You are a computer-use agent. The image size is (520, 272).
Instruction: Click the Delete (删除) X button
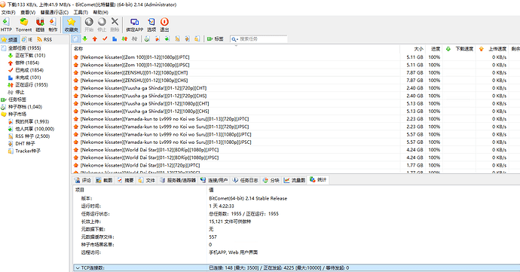point(115,25)
